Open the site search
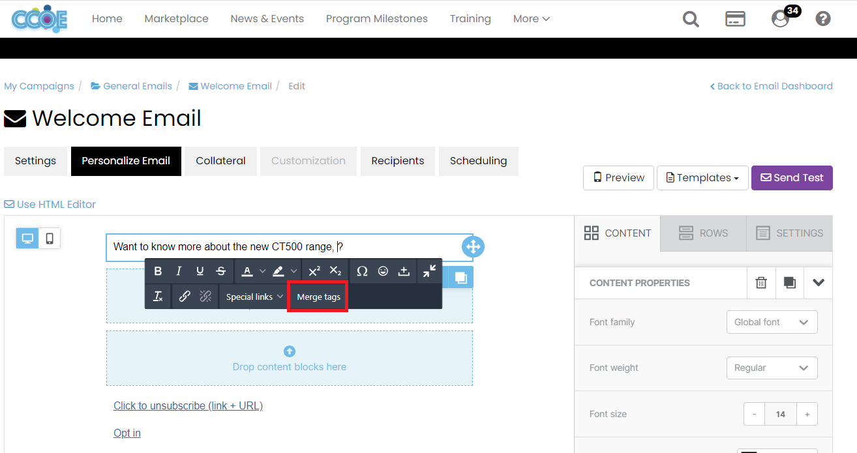The height and width of the screenshot is (453, 857). [691, 19]
